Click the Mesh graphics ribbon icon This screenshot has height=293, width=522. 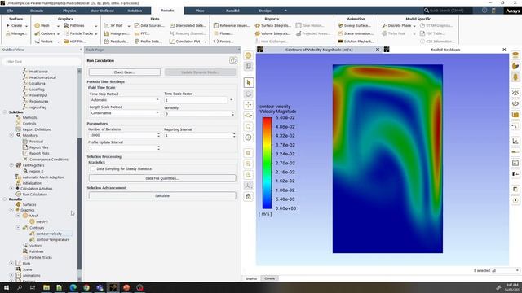pyautogui.click(x=37, y=25)
